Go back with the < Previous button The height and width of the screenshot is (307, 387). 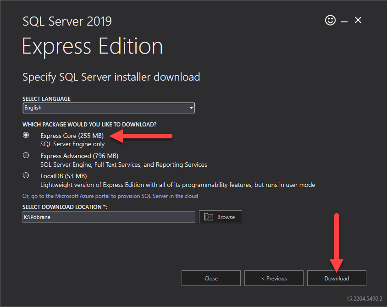(x=274, y=278)
